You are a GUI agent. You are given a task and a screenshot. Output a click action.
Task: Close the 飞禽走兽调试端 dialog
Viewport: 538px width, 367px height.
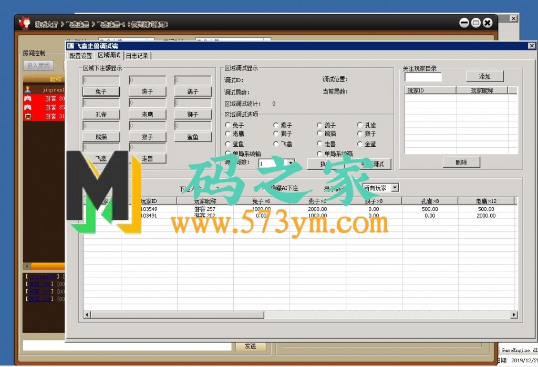pos(532,46)
